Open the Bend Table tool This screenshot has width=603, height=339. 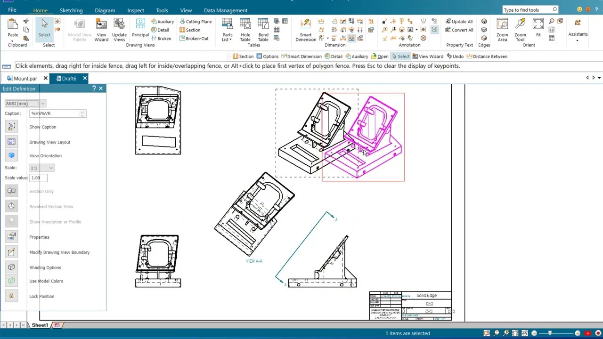[263, 30]
